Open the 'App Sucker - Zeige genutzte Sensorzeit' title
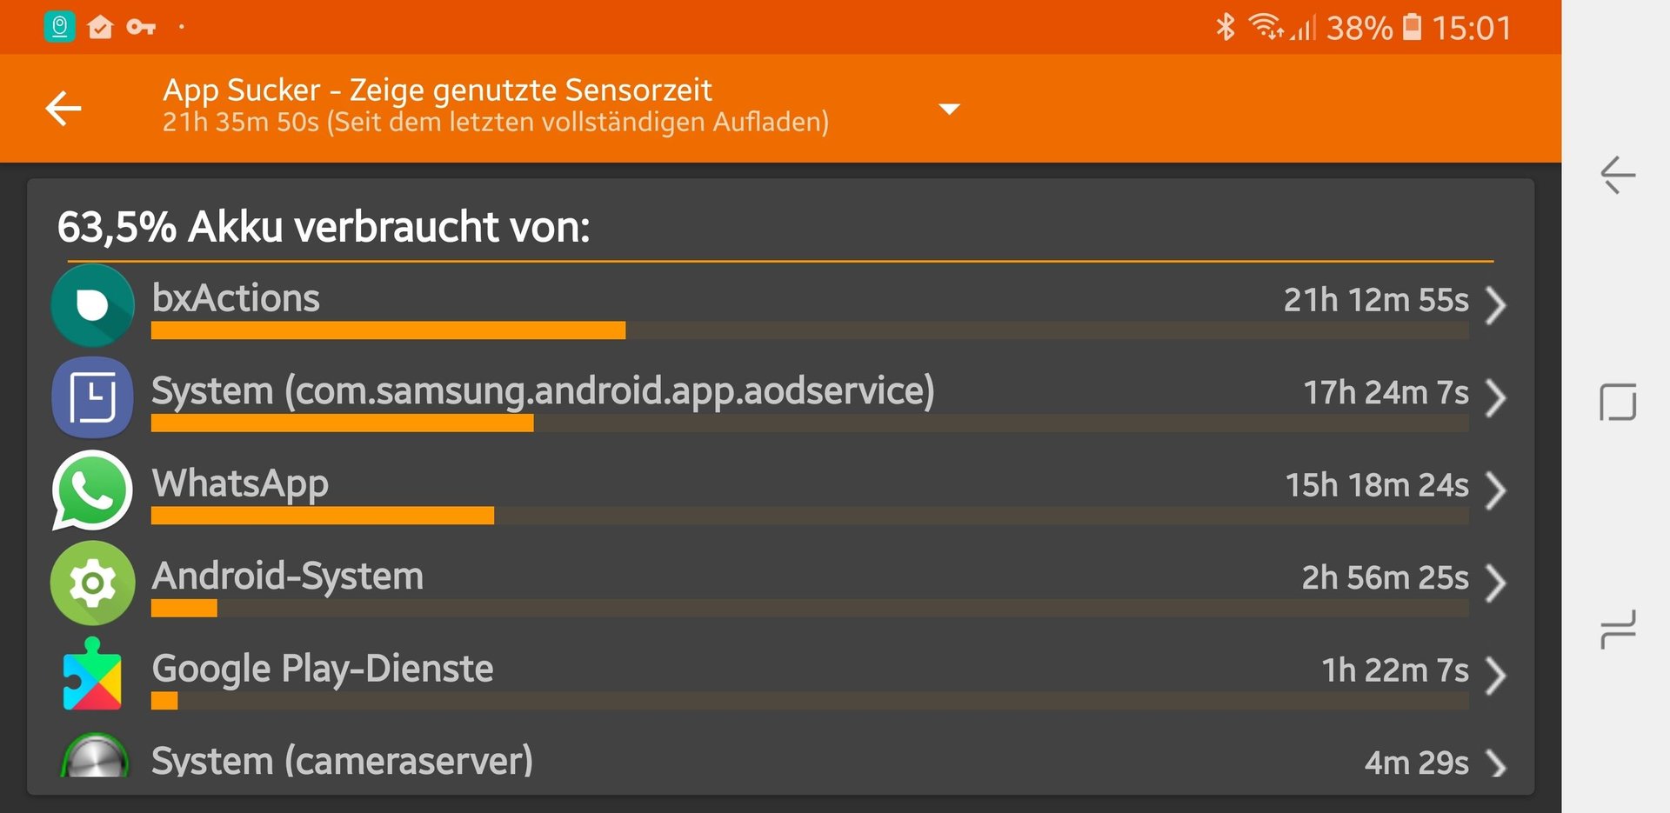The height and width of the screenshot is (813, 1670). point(438,90)
